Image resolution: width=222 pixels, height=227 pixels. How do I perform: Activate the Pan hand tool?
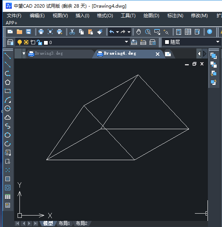[138, 32]
